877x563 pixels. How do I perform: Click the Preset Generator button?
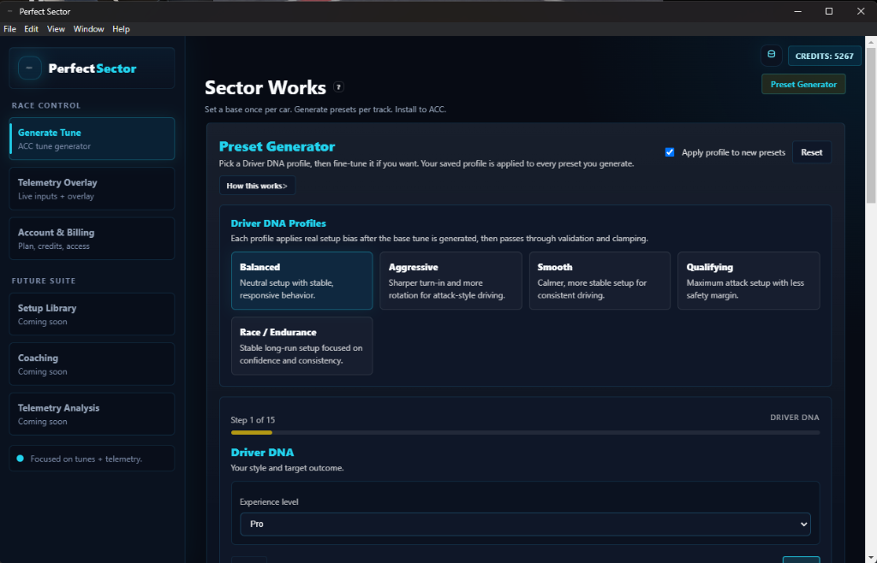click(x=803, y=85)
